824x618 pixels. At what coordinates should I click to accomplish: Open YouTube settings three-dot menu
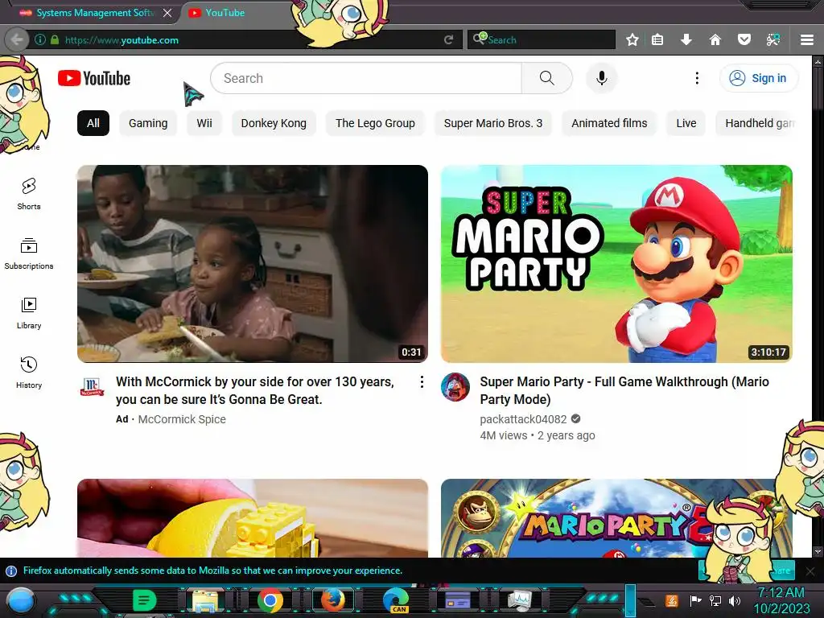[697, 78]
